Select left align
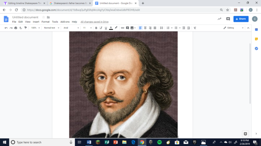Viewport: 261px width, 146px height. 140,28
